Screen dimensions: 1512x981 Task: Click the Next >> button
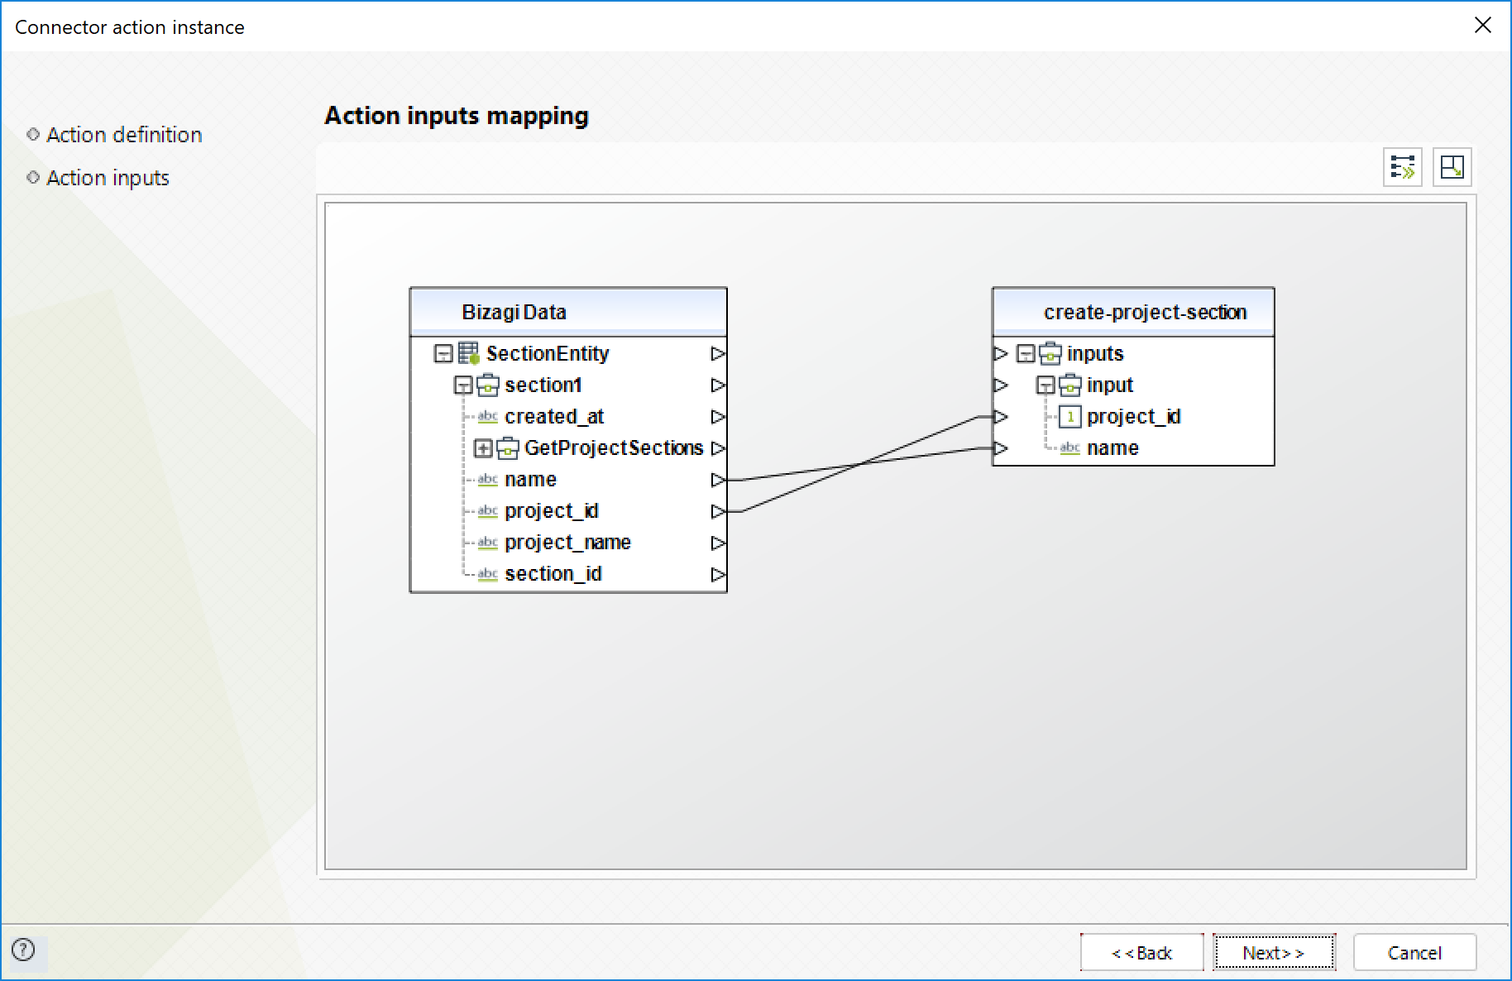tap(1274, 953)
